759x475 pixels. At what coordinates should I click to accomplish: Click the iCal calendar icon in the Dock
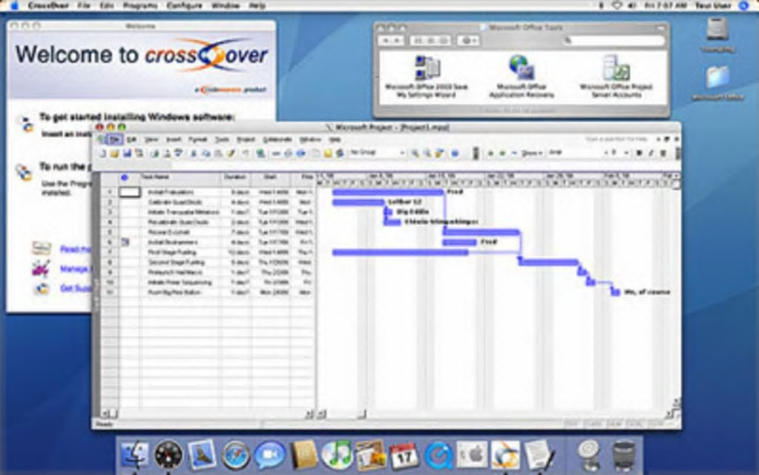[404, 455]
